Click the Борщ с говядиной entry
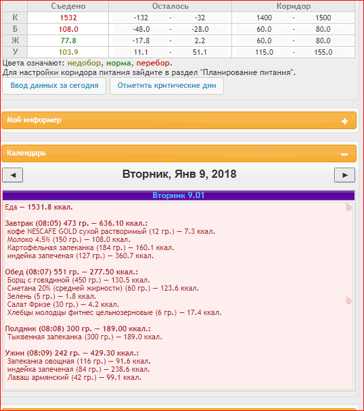364x411 pixels. point(78,280)
